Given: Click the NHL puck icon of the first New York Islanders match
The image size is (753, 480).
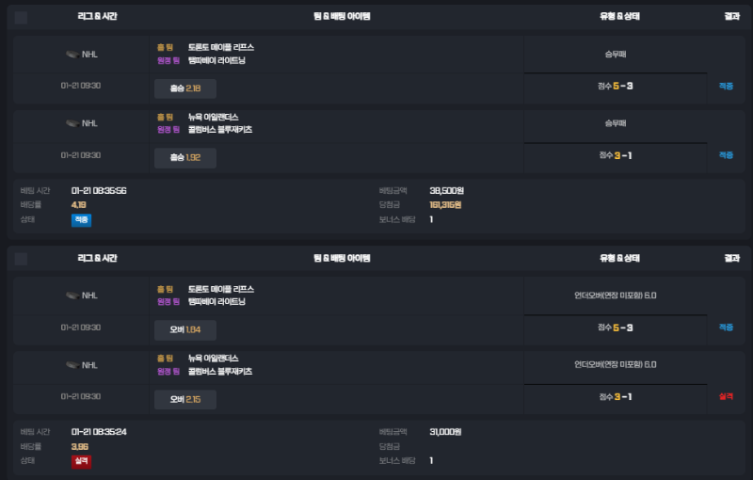Looking at the screenshot, I should [x=72, y=123].
